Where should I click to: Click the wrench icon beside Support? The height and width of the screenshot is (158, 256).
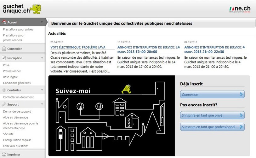(x=4, y=104)
